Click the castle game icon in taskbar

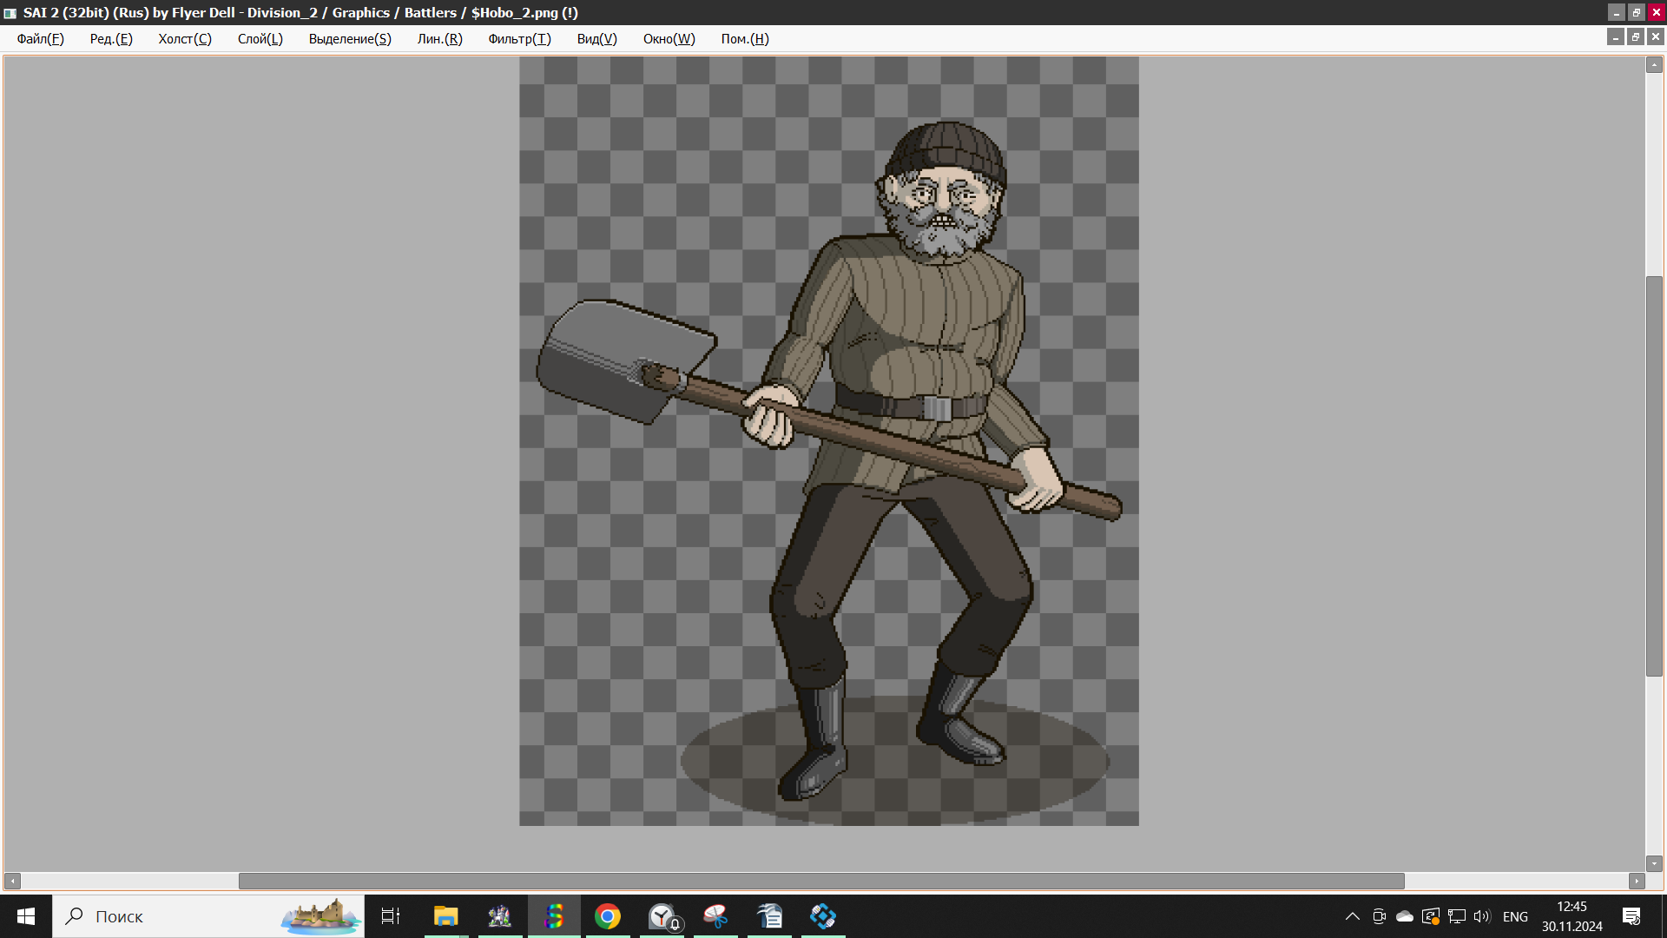point(499,916)
